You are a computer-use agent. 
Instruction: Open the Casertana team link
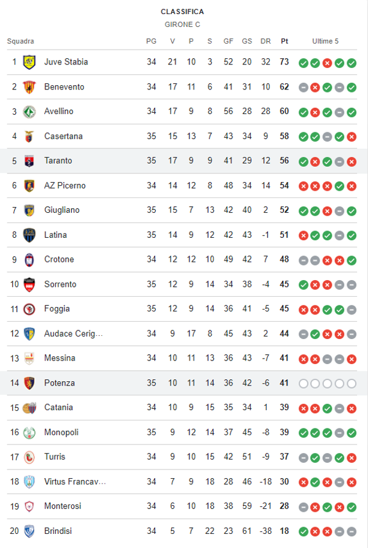pyautogui.click(x=63, y=136)
